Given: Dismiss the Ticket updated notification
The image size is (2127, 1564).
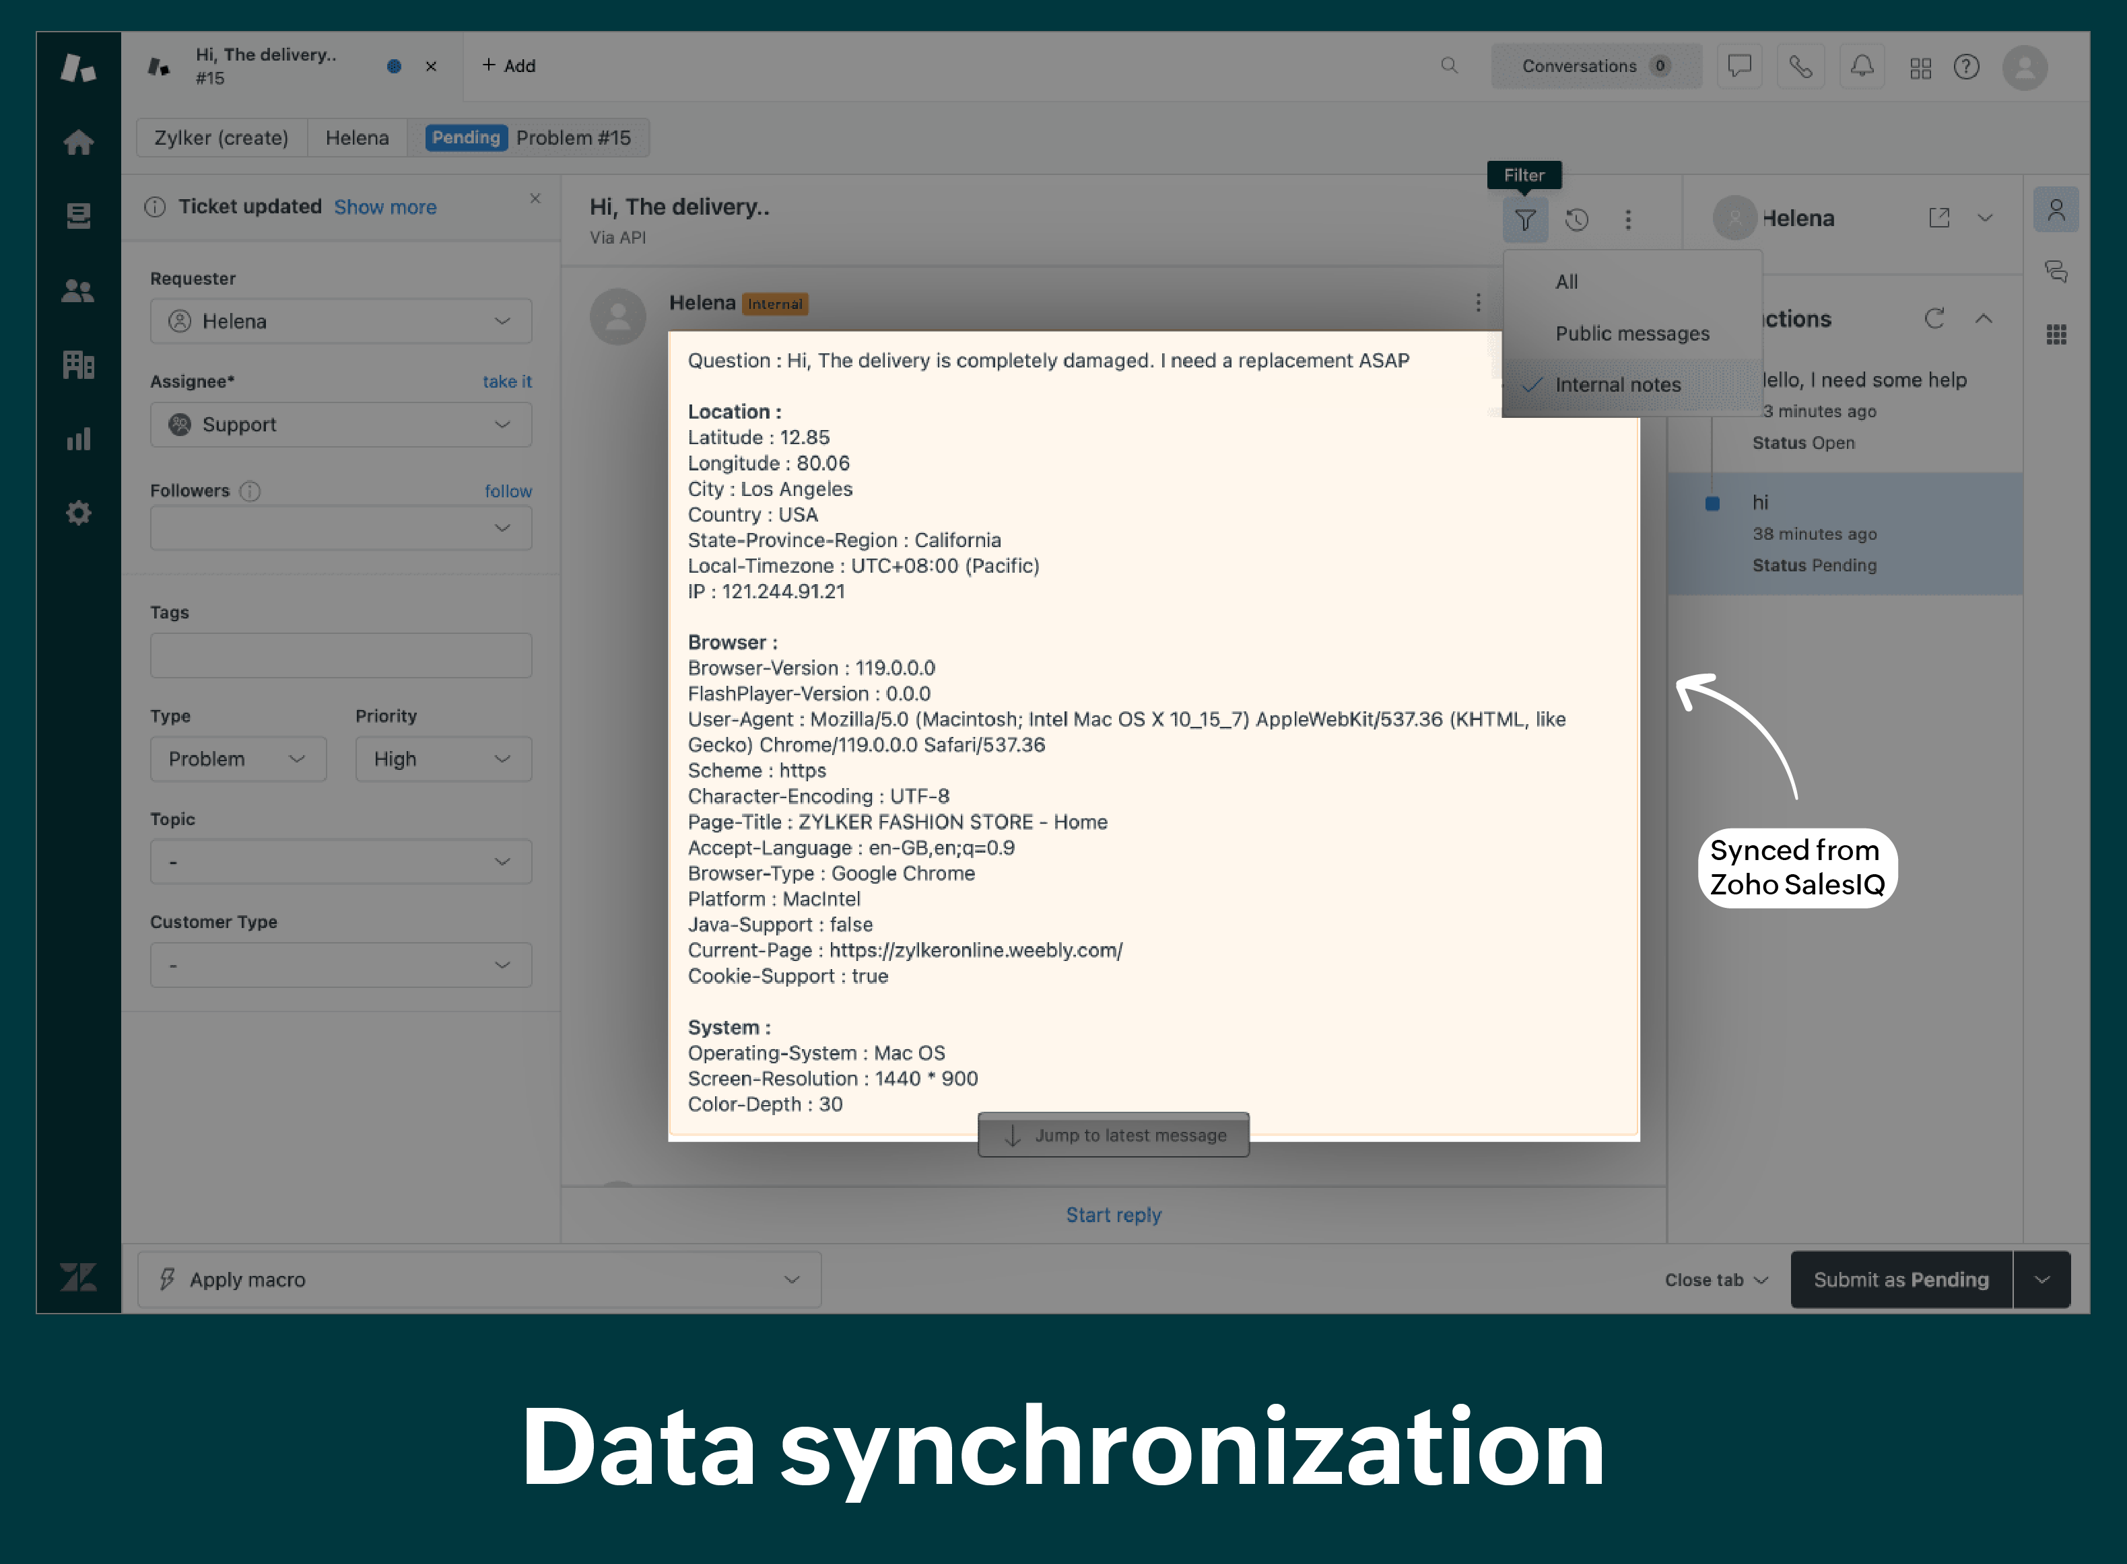Looking at the screenshot, I should tap(535, 198).
